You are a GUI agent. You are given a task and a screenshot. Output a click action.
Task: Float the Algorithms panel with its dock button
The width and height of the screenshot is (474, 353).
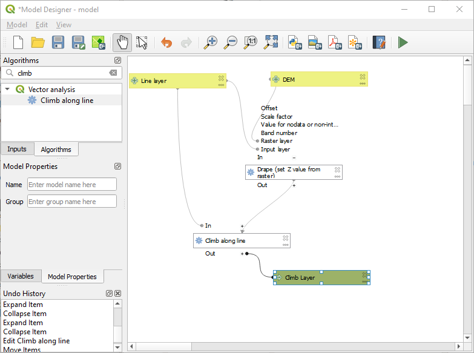click(117, 61)
